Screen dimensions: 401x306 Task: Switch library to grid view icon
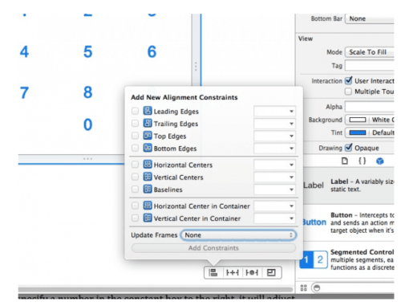click(304, 288)
